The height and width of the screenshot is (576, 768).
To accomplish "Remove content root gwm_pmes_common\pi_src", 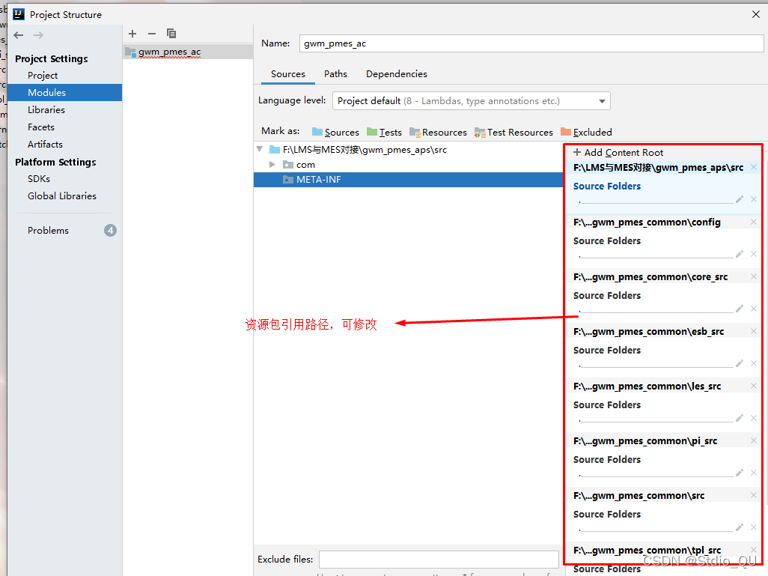I will [754, 440].
